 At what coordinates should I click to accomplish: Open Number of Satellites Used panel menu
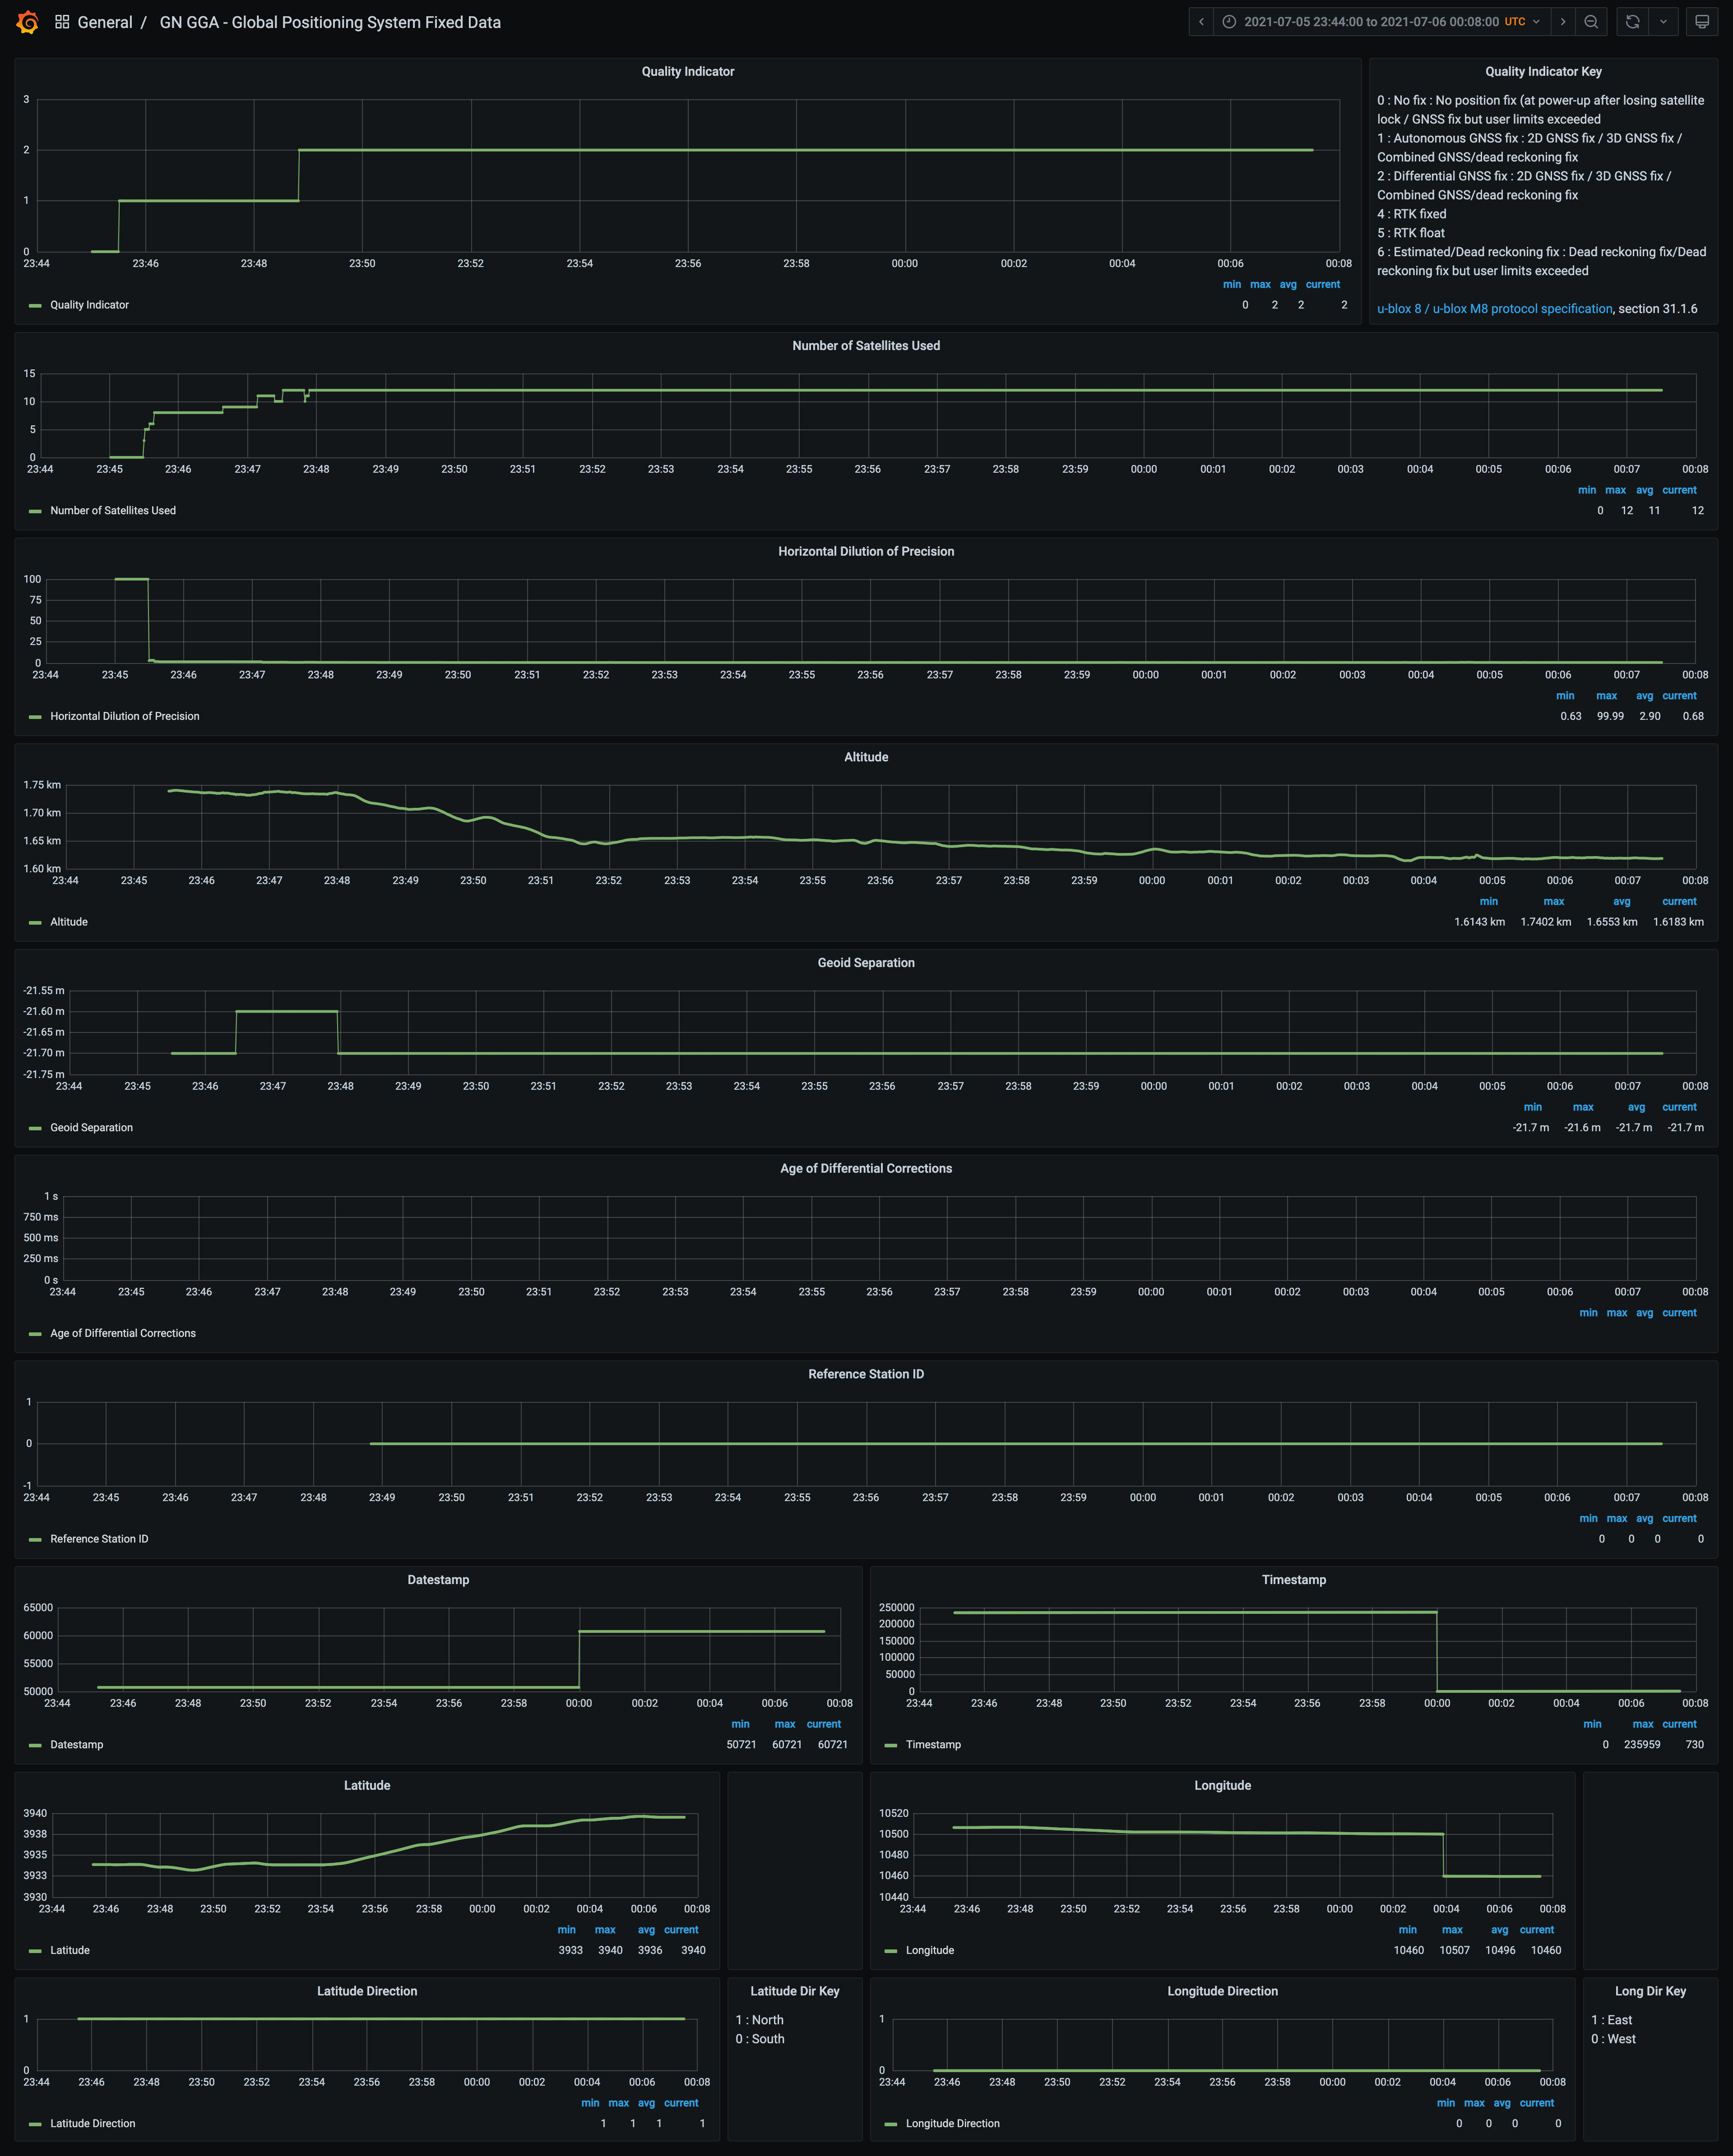(866, 346)
